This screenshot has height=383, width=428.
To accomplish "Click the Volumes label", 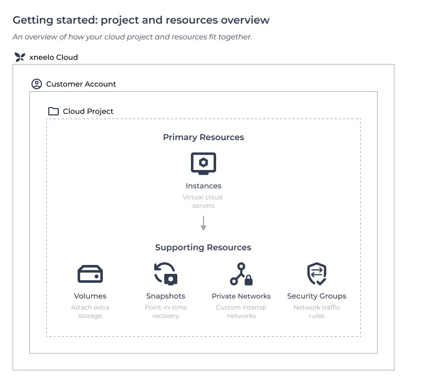I will click(x=90, y=296).
